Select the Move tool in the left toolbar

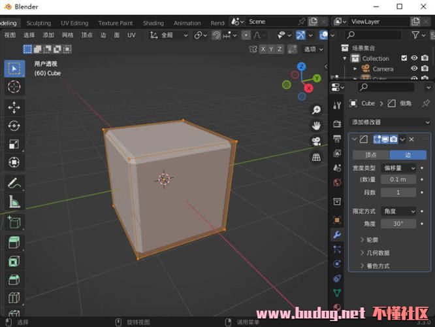(x=14, y=107)
